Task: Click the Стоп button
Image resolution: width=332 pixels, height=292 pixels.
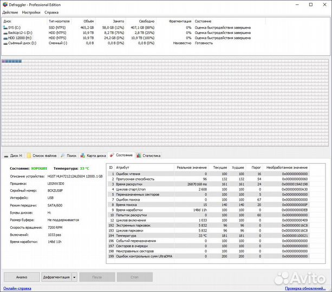Action: (135, 277)
